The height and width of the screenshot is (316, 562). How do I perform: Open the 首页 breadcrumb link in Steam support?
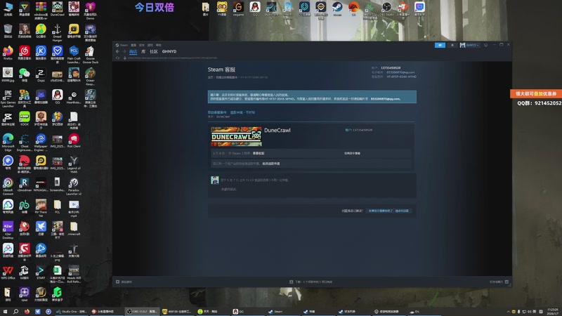[210, 77]
